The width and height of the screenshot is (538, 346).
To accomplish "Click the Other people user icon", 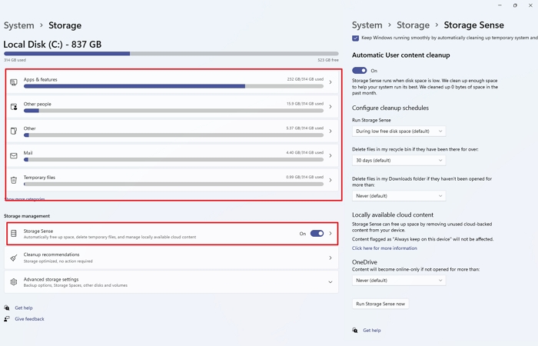I will (14, 107).
